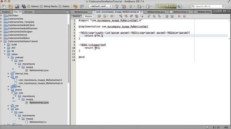
Task: Switch to the Projects tab
Action: (6, 12)
